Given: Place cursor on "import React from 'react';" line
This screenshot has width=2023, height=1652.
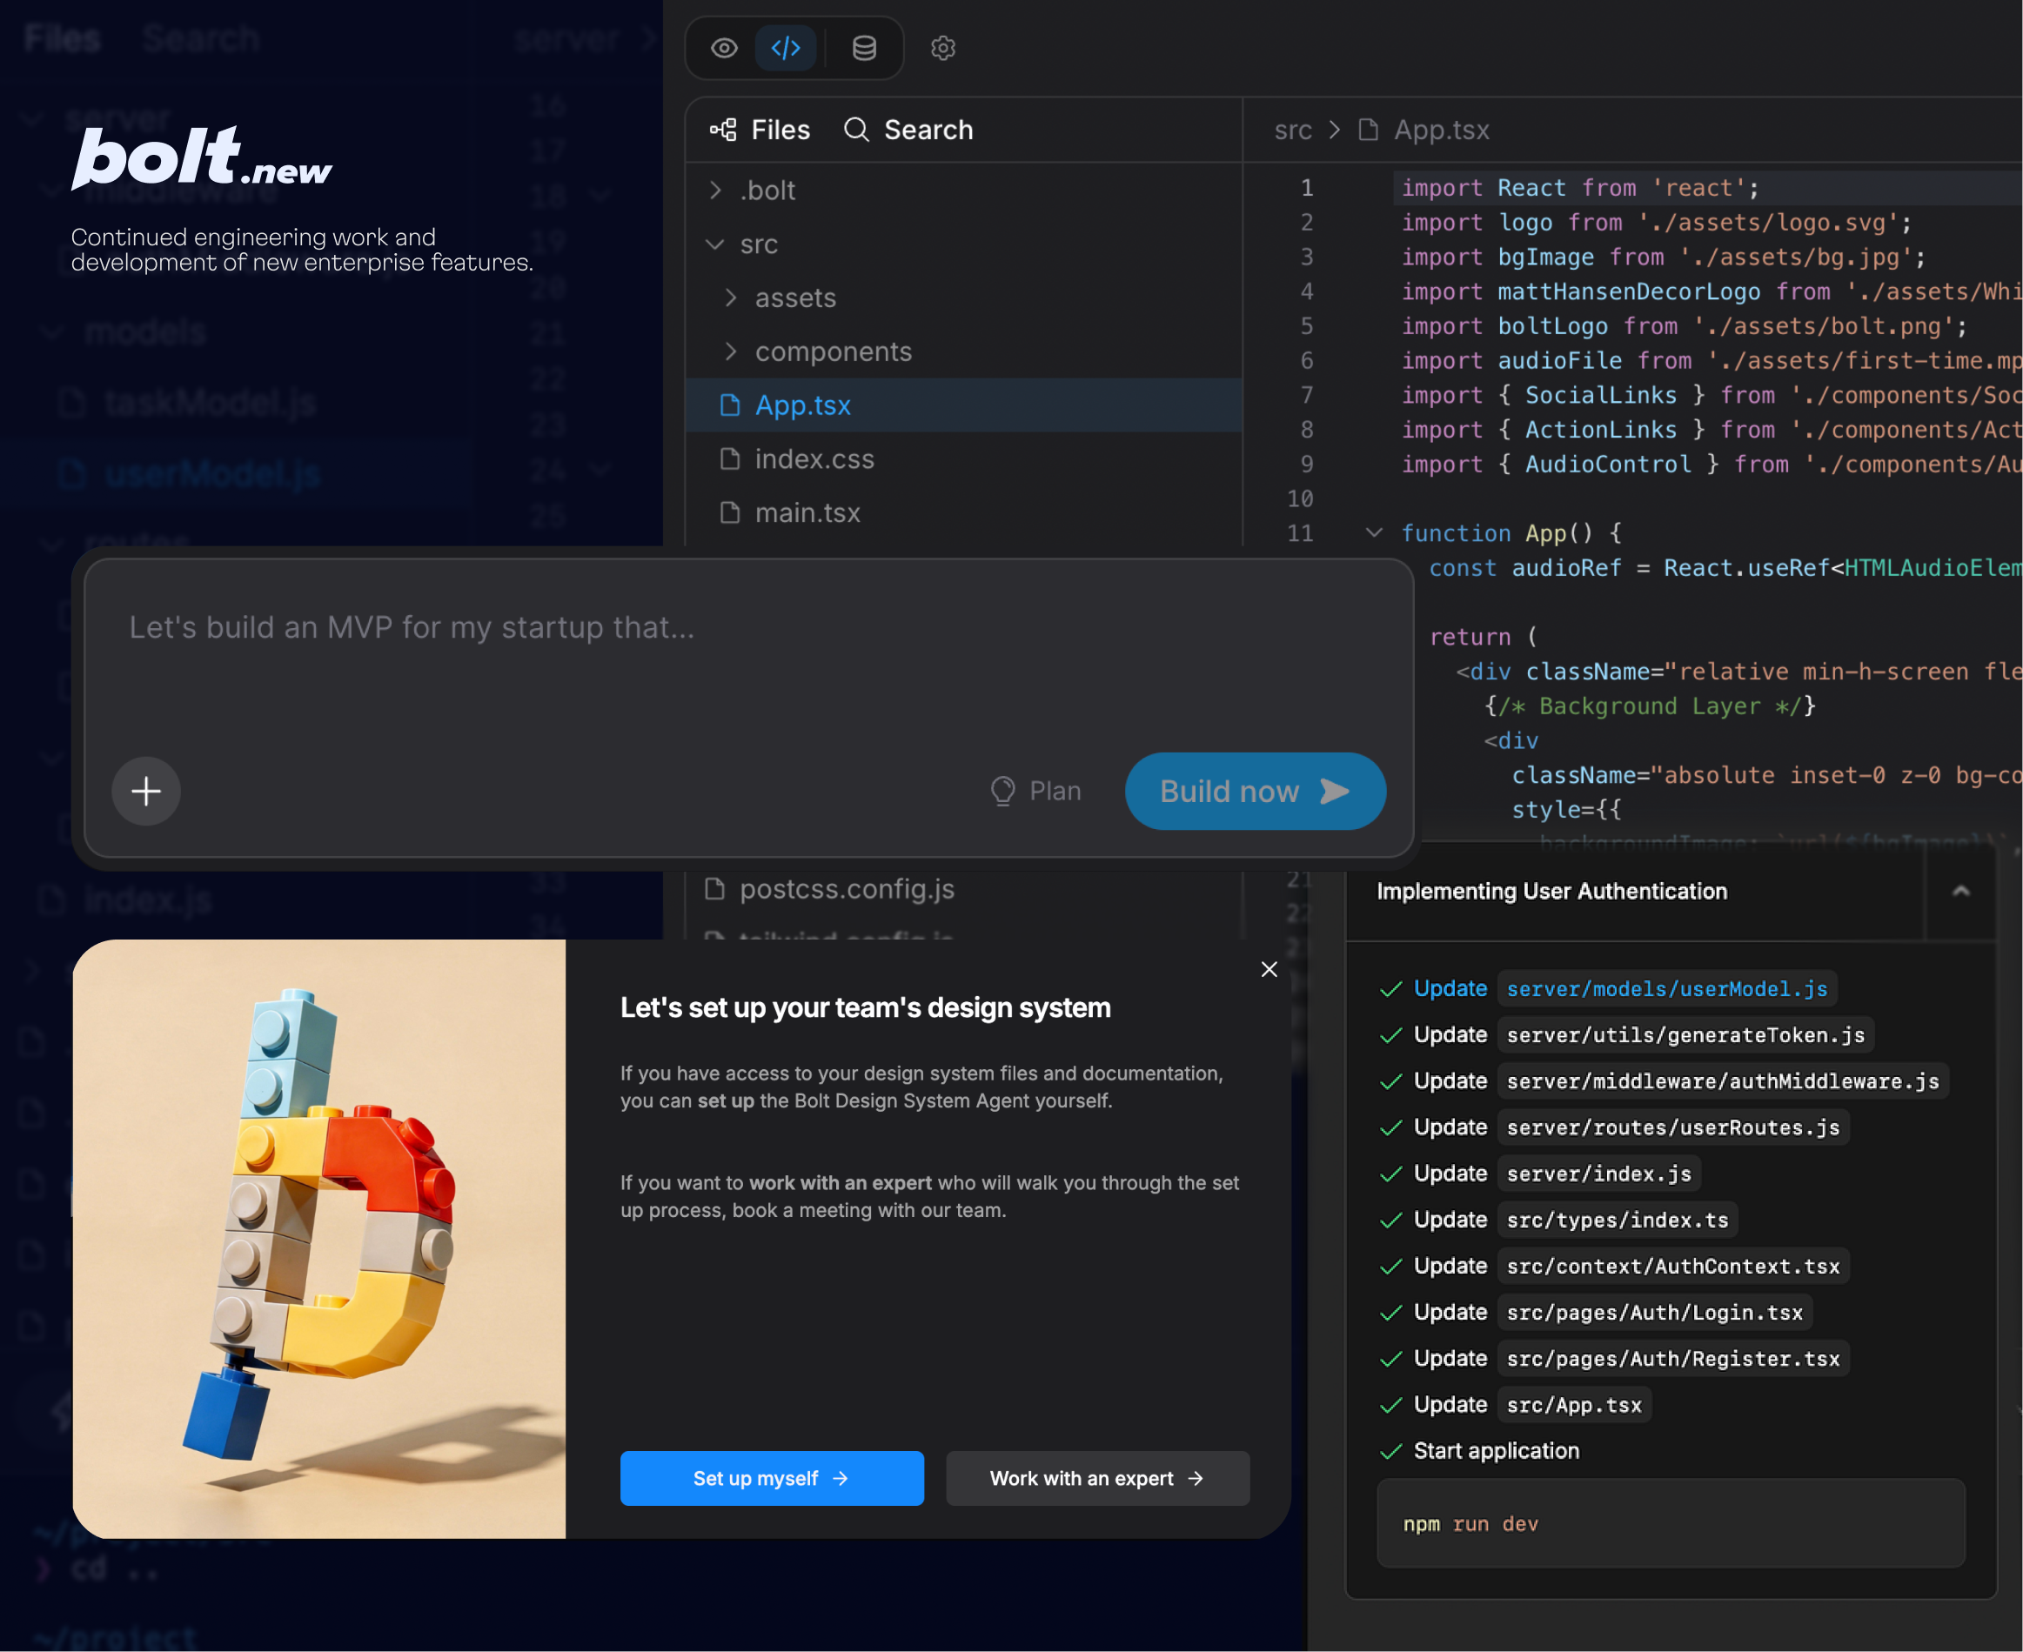Looking at the screenshot, I should [x=1580, y=187].
